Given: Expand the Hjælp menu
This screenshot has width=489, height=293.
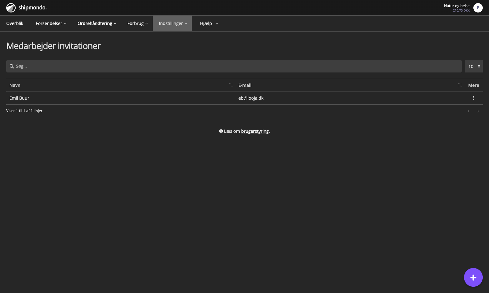Looking at the screenshot, I should point(209,23).
